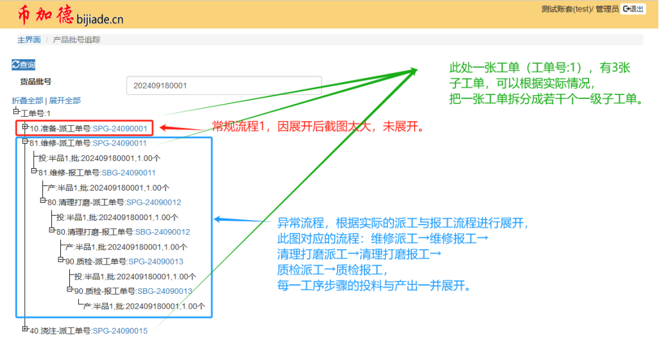The image size is (659, 342).
Task: Collapse the 81.维修-派工单号 tree node
Action: pyautogui.click(x=26, y=143)
